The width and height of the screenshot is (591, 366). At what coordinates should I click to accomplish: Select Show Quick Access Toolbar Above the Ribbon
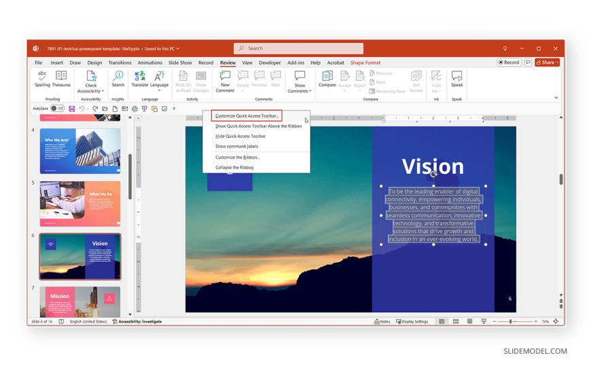[x=258, y=126]
